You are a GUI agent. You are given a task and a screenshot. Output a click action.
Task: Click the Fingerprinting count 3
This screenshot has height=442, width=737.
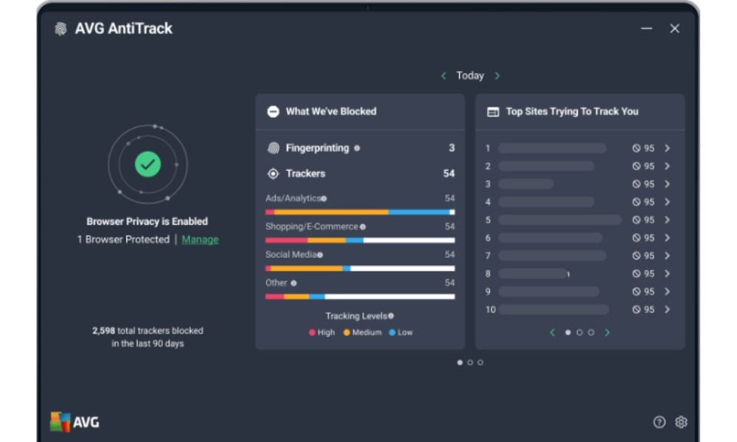coord(452,148)
